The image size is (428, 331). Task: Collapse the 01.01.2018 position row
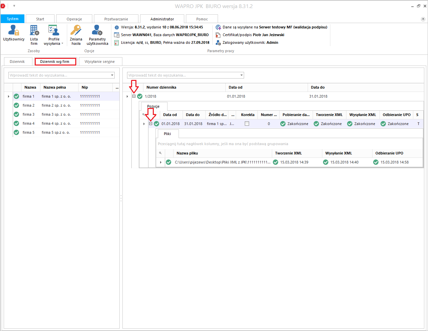tap(150, 124)
